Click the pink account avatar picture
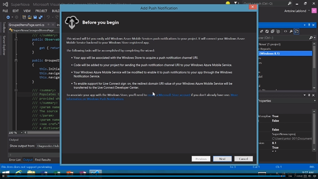Image resolution: width=318 pixels, height=179 pixels. (314, 11)
